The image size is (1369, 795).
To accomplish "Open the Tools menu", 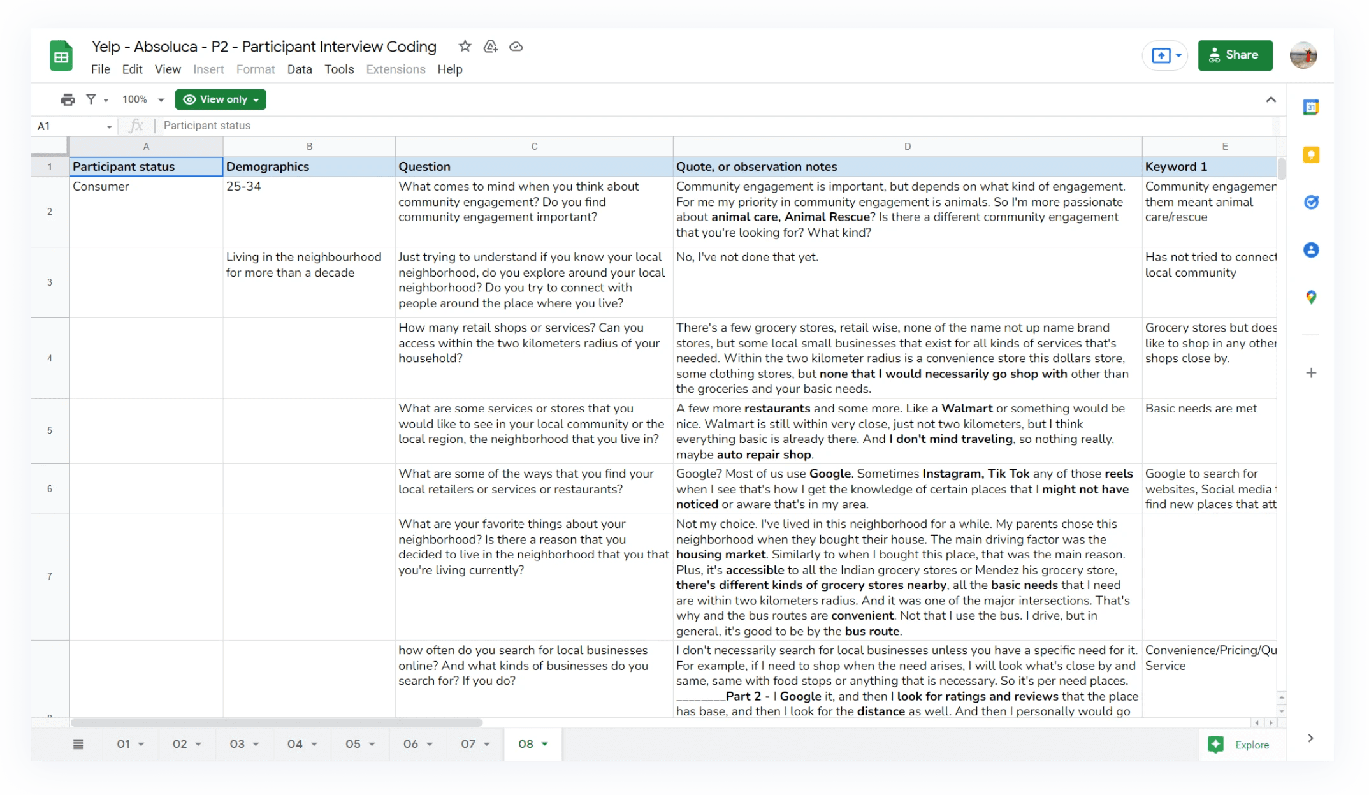I will 339,69.
